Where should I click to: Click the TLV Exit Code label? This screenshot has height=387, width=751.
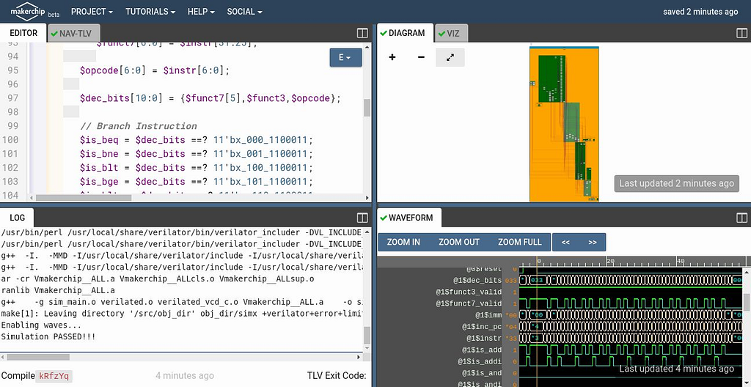pos(337,376)
